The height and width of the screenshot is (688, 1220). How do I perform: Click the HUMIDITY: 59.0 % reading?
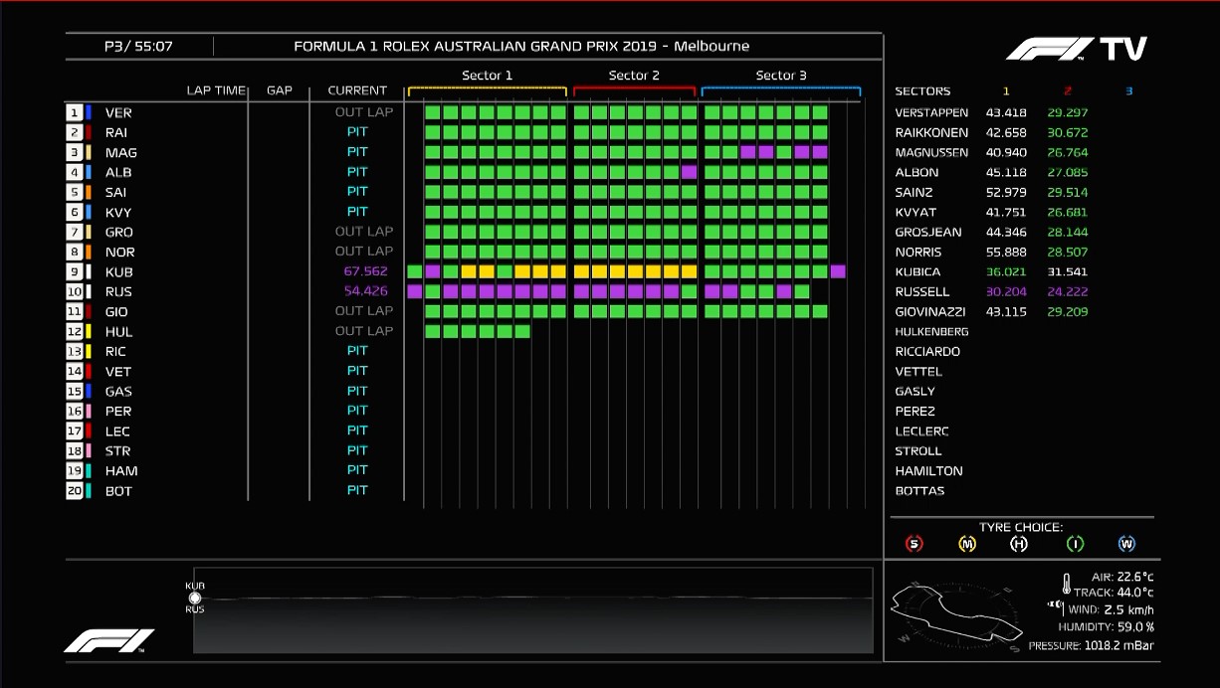[1106, 627]
